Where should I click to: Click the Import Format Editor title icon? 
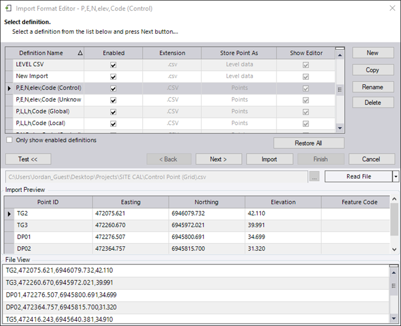(x=8, y=8)
